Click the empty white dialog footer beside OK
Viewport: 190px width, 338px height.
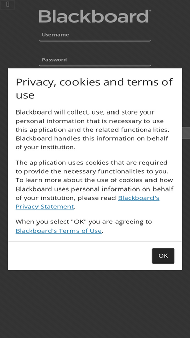click(80, 256)
